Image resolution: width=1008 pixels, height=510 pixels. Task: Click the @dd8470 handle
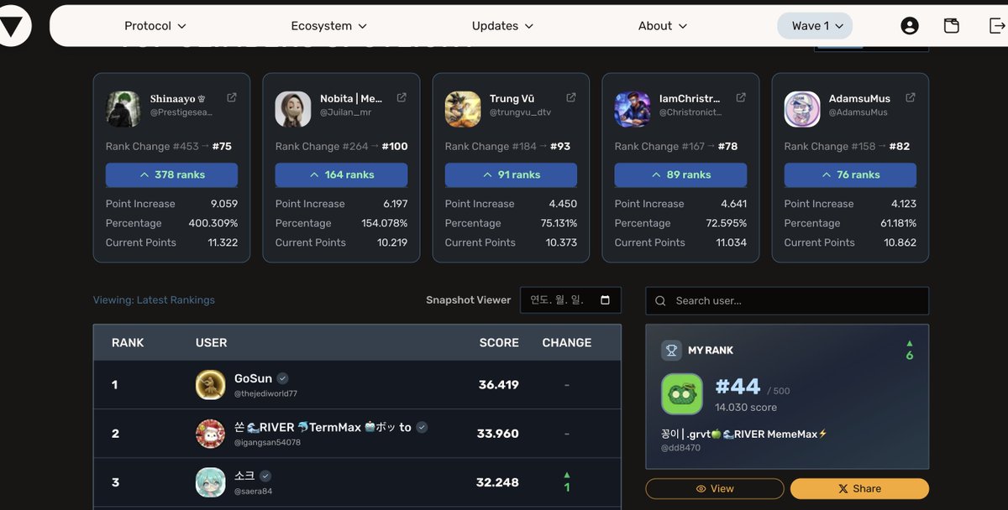point(680,448)
